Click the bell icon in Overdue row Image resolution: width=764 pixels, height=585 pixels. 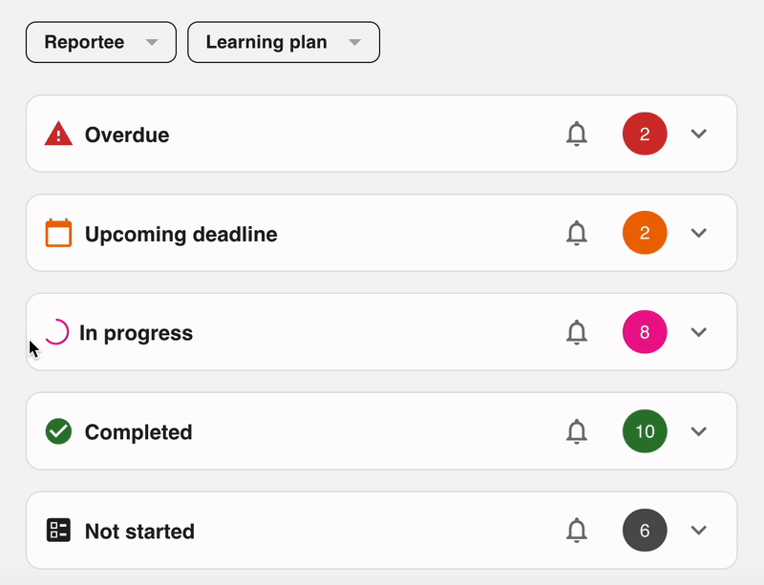click(577, 134)
